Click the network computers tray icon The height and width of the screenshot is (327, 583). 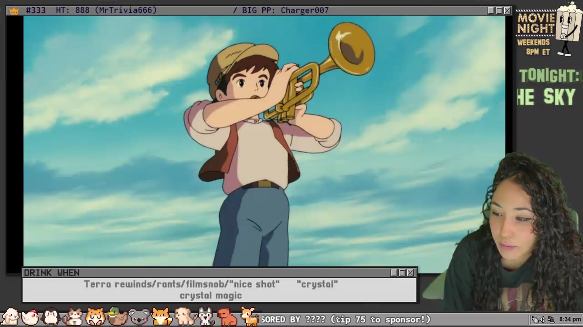(x=551, y=319)
